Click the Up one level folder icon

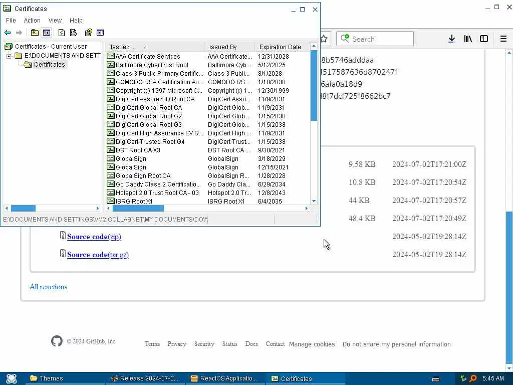tap(35, 33)
